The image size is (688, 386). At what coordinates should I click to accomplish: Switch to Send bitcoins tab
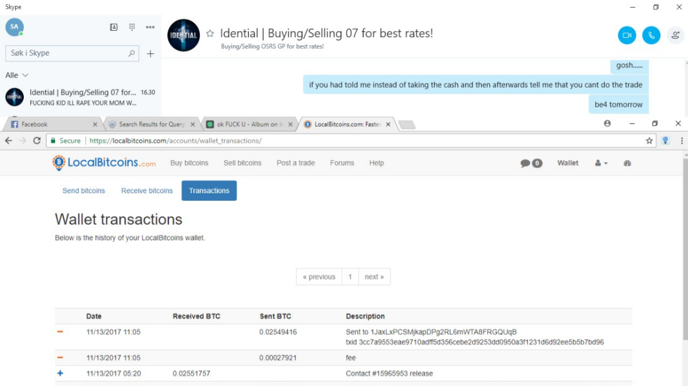[x=84, y=191]
